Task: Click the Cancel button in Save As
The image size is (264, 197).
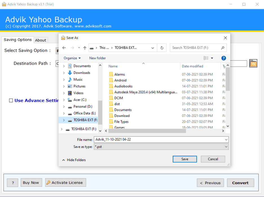Action: (x=213, y=159)
